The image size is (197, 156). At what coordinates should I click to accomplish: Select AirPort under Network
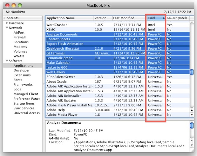tap(19, 32)
